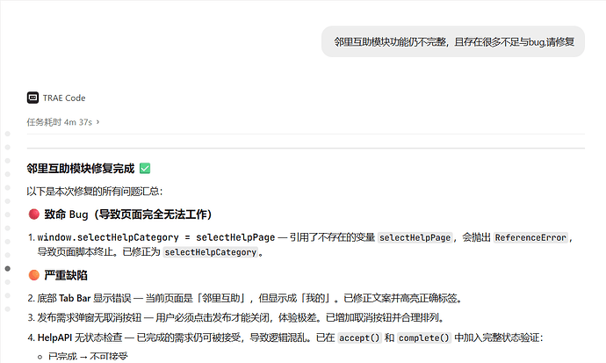The height and width of the screenshot is (363, 606).
Task: Click inline code 'selectHelpCategory' in the fix note
Action: 211,252
